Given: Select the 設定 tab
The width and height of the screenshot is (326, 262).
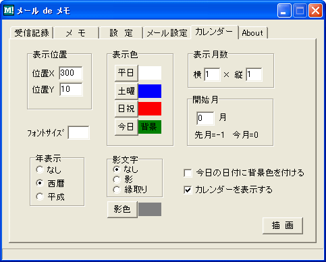Looking at the screenshot, I should [121, 33].
